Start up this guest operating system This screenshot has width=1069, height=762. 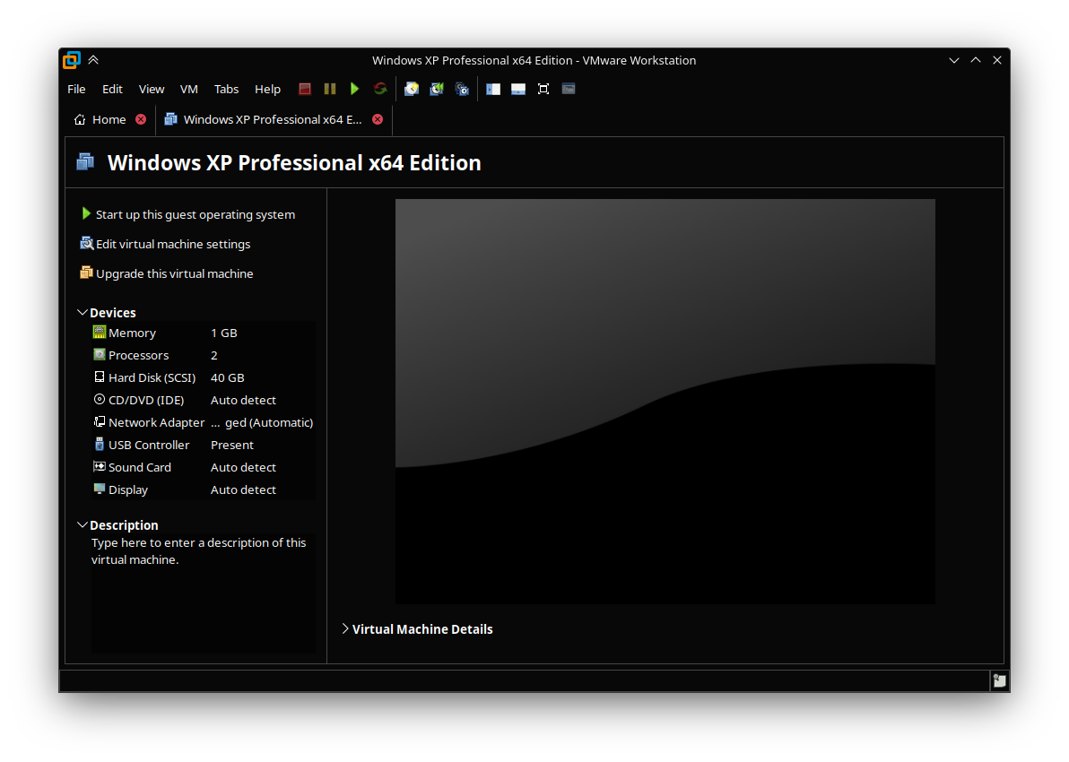pyautogui.click(x=188, y=214)
